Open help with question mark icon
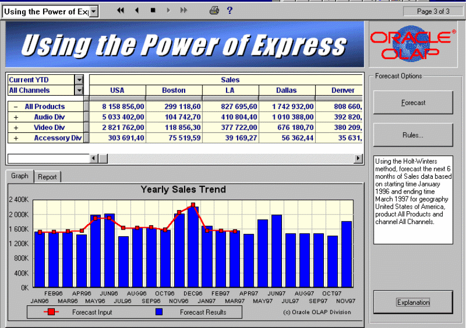The width and height of the screenshot is (466, 328). 229,11
